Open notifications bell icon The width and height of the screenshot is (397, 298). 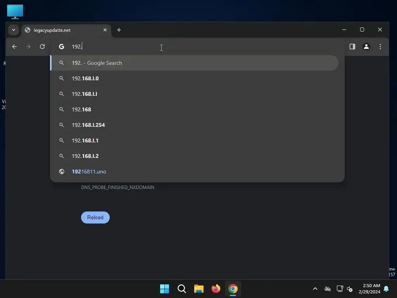tap(387, 289)
